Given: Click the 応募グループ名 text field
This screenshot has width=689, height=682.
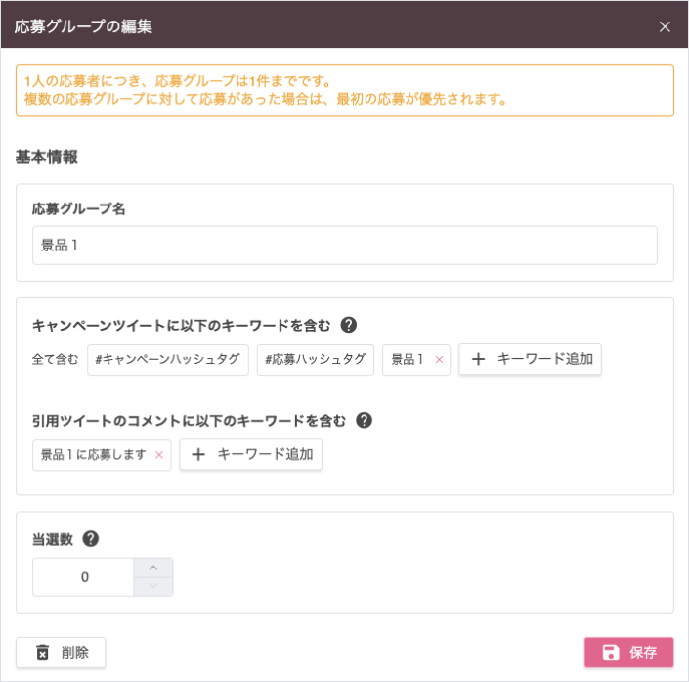Looking at the screenshot, I should click(x=344, y=246).
